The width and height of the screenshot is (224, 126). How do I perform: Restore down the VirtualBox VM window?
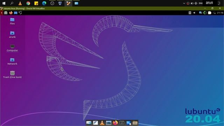(212, 8)
